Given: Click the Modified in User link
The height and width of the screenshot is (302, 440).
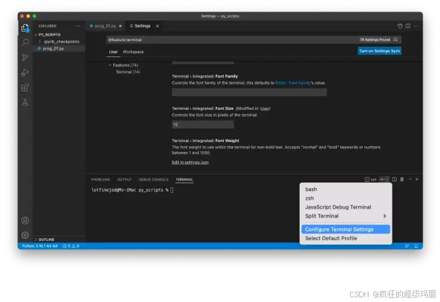Looking at the screenshot, I should tap(265, 108).
